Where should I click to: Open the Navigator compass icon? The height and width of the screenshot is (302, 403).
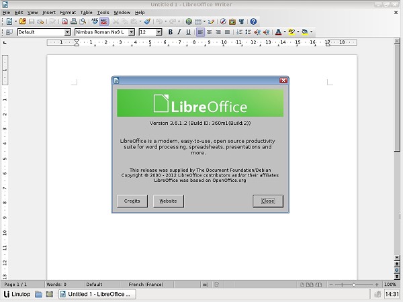coord(223,21)
